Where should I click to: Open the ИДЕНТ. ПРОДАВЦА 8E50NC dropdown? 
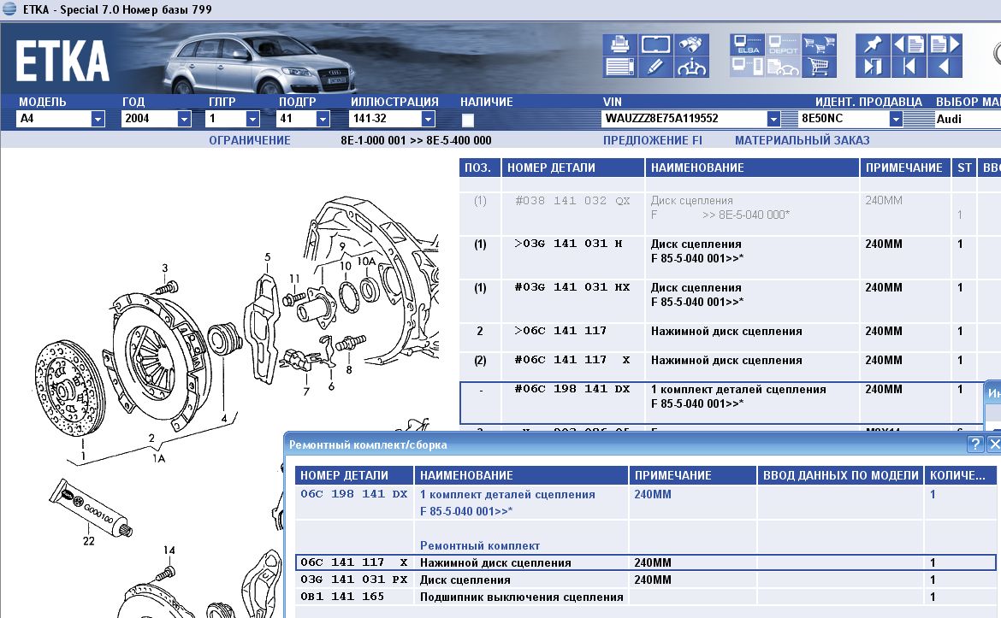click(896, 119)
